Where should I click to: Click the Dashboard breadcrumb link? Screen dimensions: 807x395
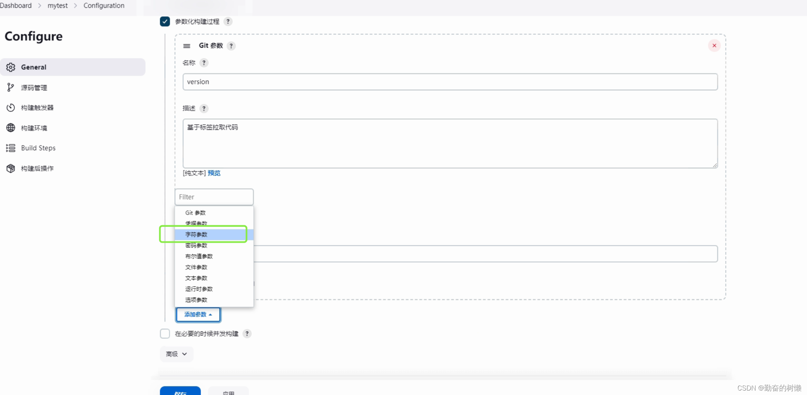16,6
